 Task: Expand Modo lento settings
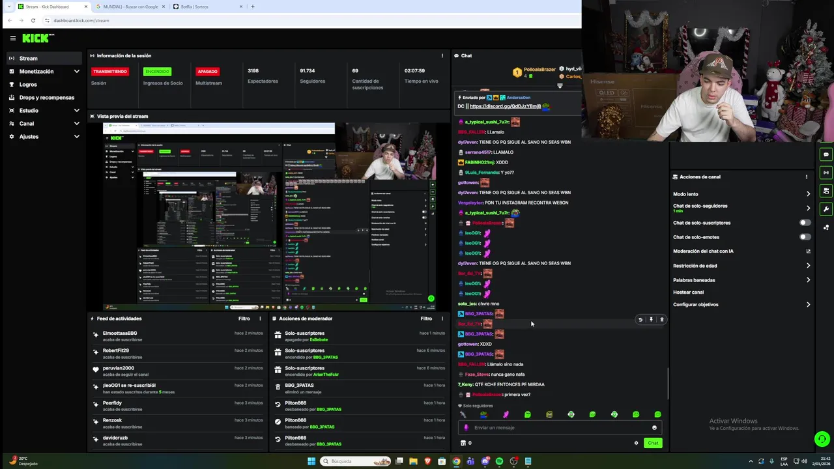coord(808,194)
